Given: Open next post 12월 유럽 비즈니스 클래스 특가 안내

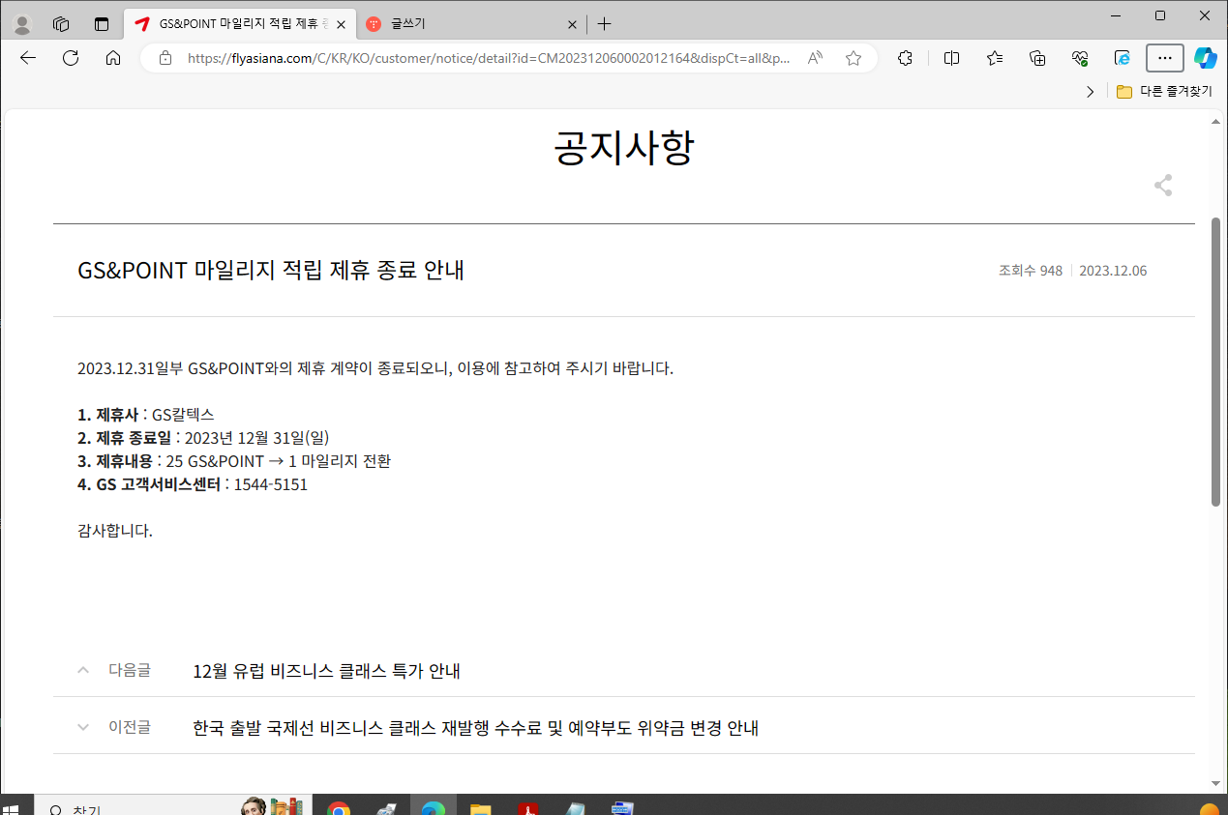Looking at the screenshot, I should [326, 671].
